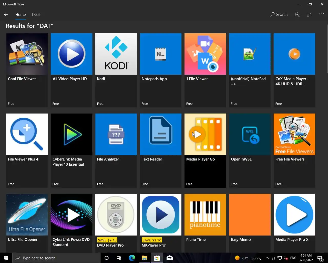Open the Windows Start menu

(x=6, y=258)
